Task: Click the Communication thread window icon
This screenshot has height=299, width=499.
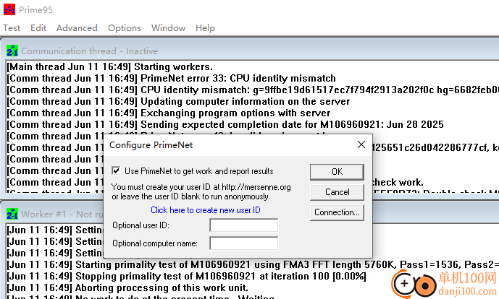Action: (12, 51)
